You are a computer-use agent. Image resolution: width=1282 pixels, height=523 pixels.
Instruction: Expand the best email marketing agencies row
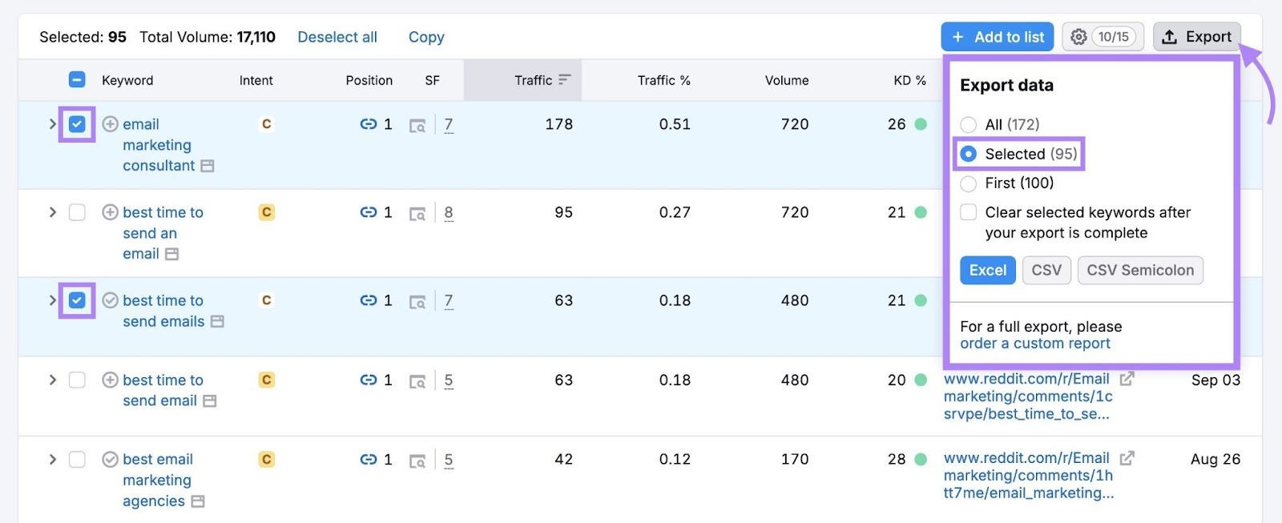coord(53,460)
